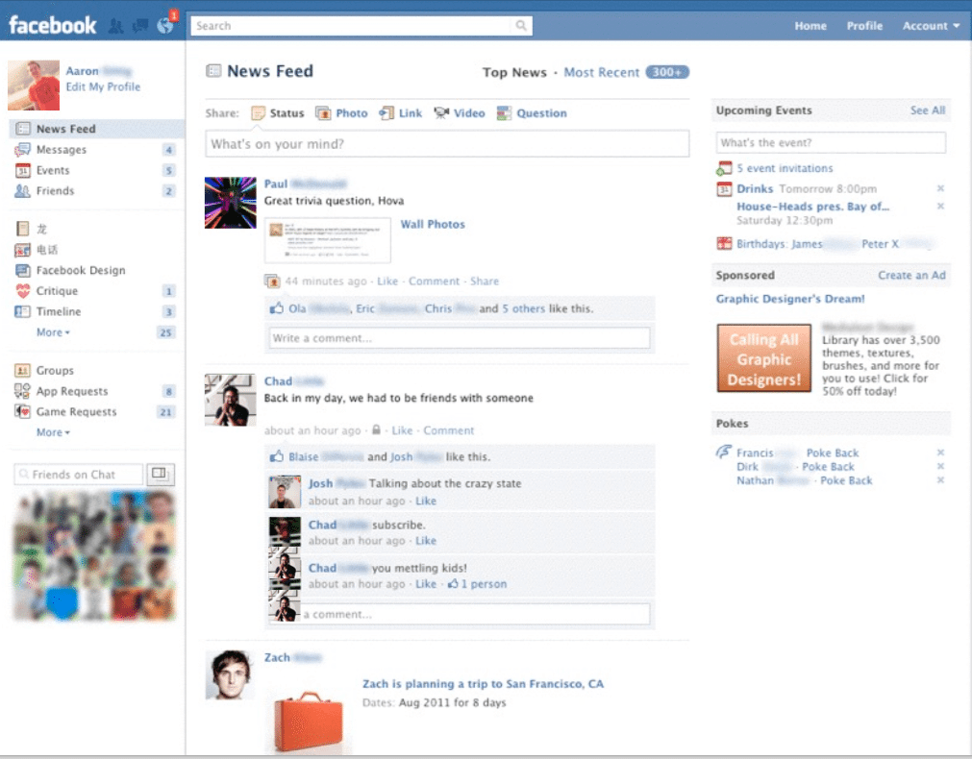This screenshot has height=759, width=972.
Task: Click the Game Requests icon
Action: point(22,411)
